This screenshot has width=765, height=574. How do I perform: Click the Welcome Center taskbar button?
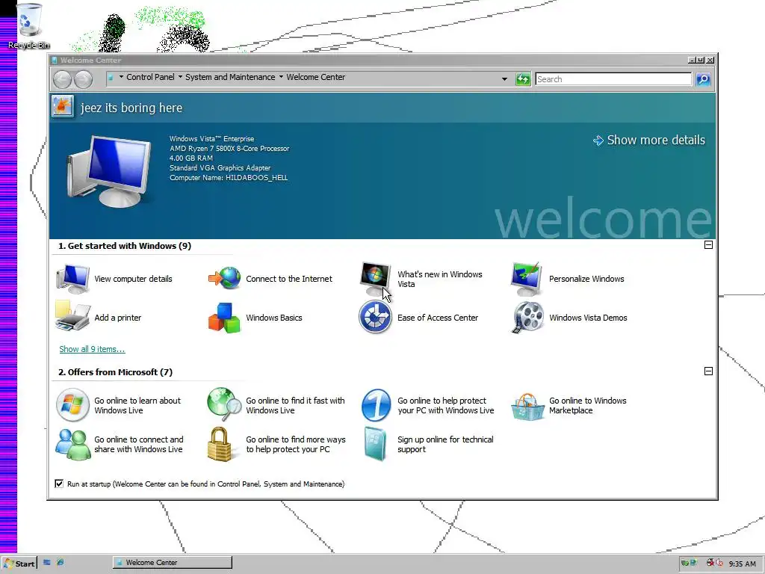pos(173,562)
